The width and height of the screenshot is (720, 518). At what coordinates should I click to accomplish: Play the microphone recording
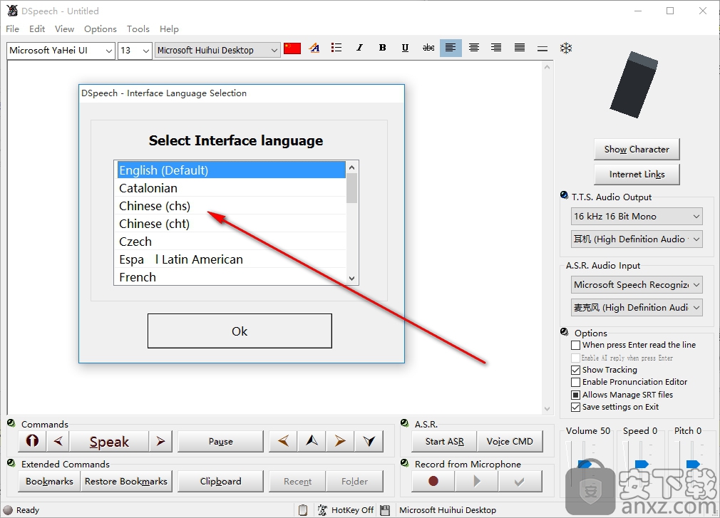477,481
